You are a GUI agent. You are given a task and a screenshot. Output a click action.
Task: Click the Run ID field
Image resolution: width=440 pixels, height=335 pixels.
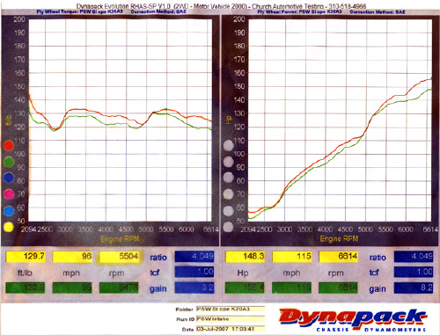click(231, 319)
